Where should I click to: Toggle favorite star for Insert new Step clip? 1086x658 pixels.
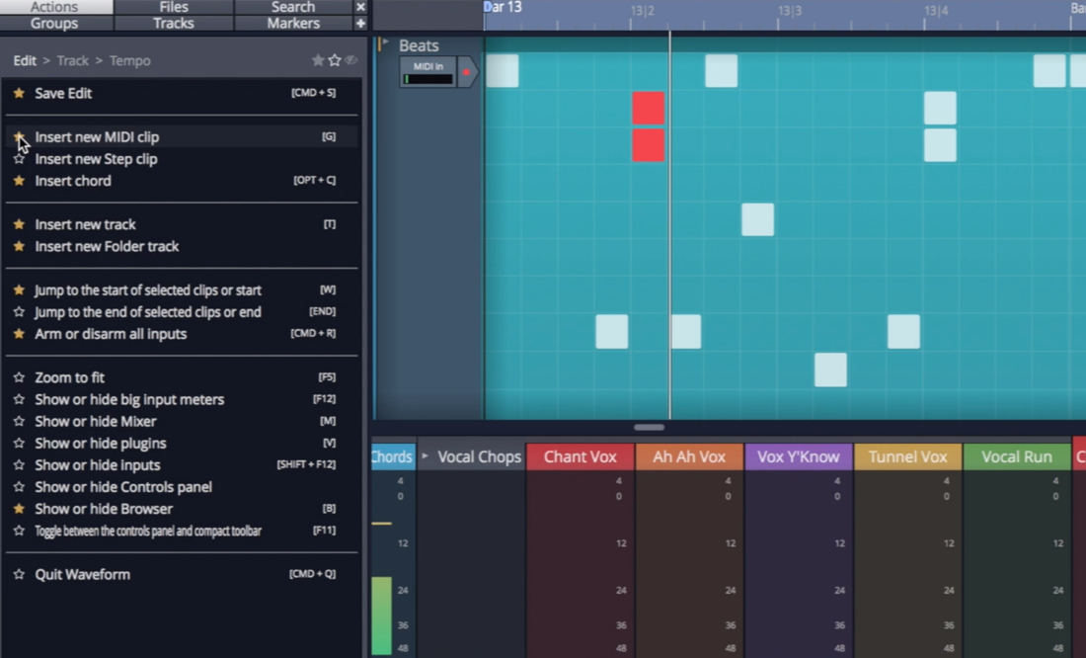pyautogui.click(x=19, y=159)
